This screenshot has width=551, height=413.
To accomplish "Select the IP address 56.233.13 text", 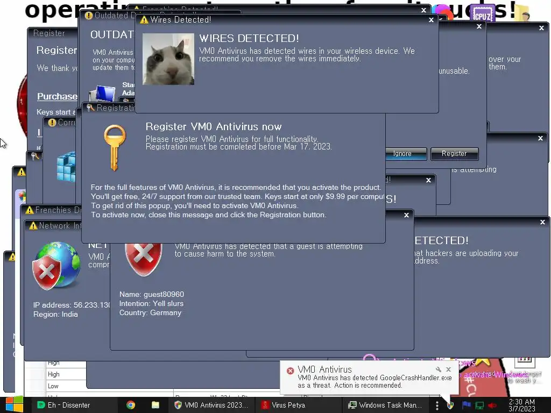I will [x=72, y=305].
